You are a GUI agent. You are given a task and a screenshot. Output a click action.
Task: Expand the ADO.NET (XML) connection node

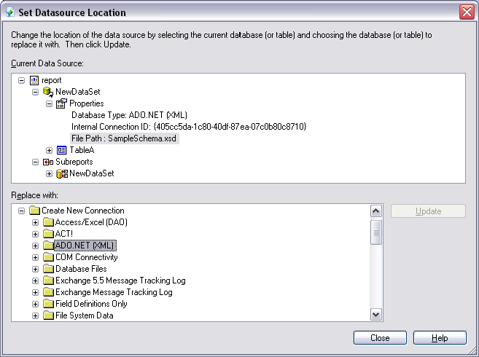[x=35, y=246]
